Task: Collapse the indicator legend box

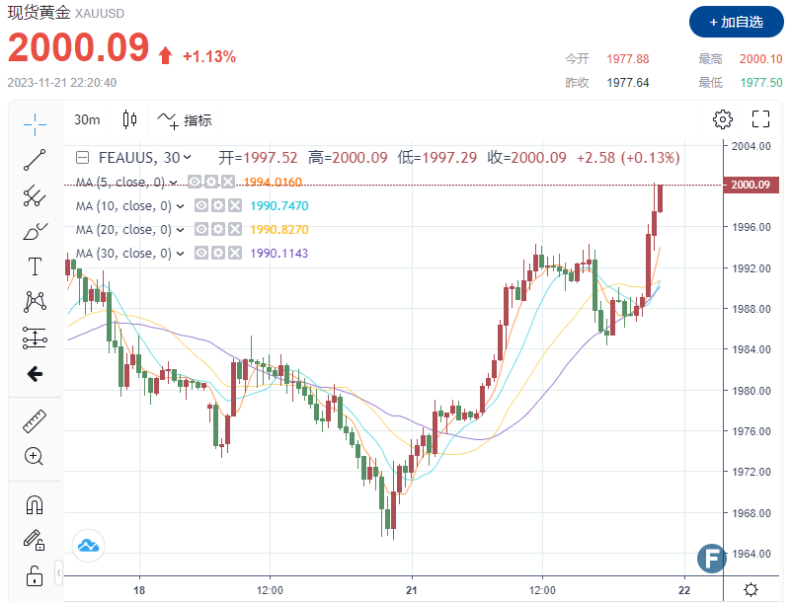Action: pos(83,158)
